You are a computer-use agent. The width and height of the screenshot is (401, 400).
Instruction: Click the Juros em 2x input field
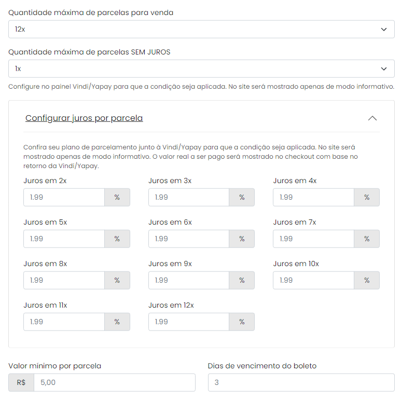[x=64, y=197]
